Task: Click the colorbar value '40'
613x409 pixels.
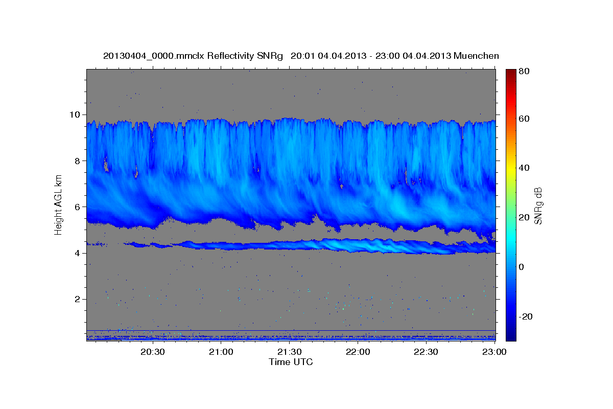Action: tap(524, 168)
